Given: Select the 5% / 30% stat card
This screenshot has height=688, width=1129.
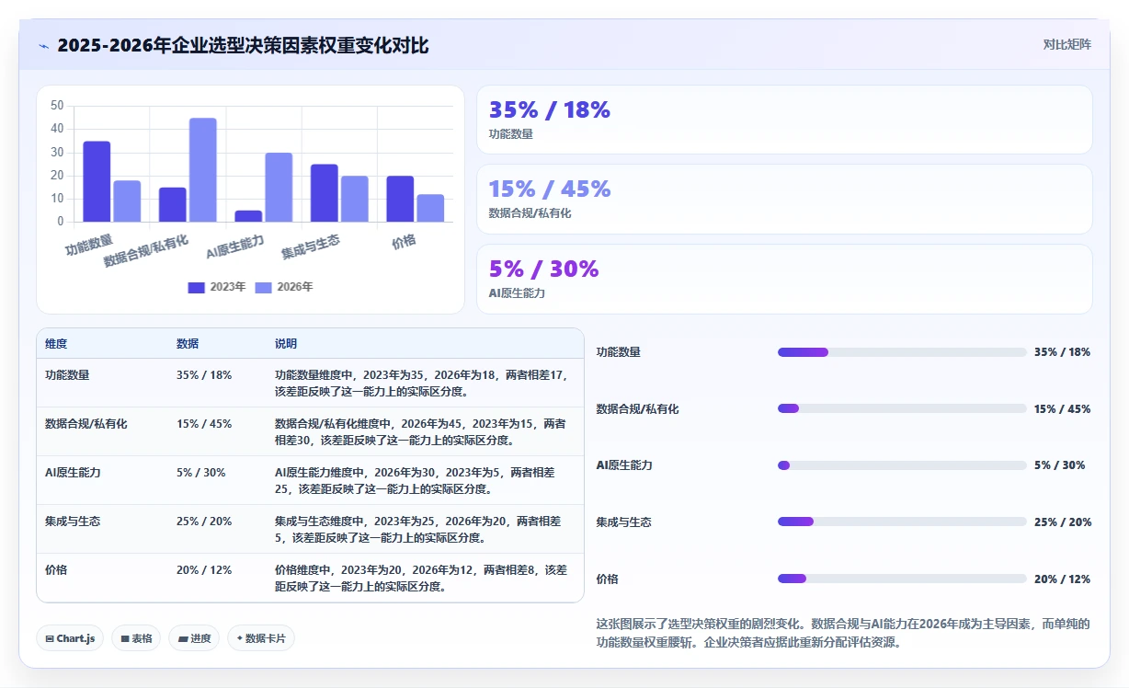Looking at the screenshot, I should [x=784, y=280].
